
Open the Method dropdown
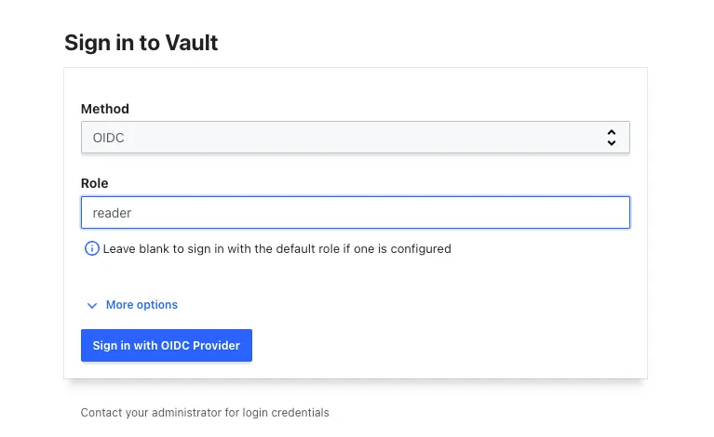(355, 138)
